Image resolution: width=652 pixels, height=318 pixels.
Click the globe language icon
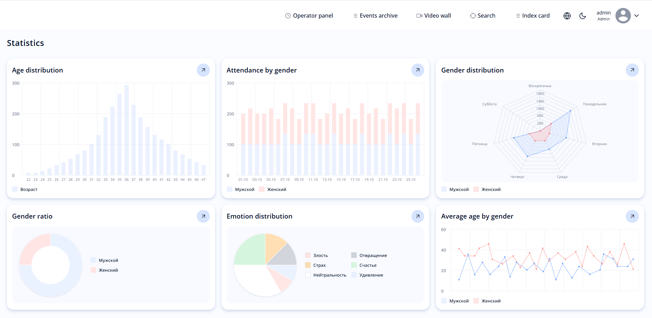coord(567,16)
